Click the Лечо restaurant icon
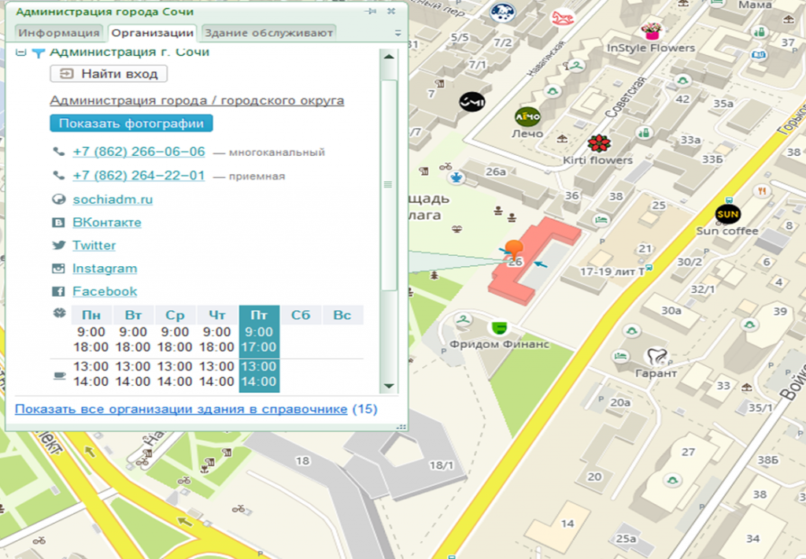Screen dimensions: 806x559 coord(527,117)
